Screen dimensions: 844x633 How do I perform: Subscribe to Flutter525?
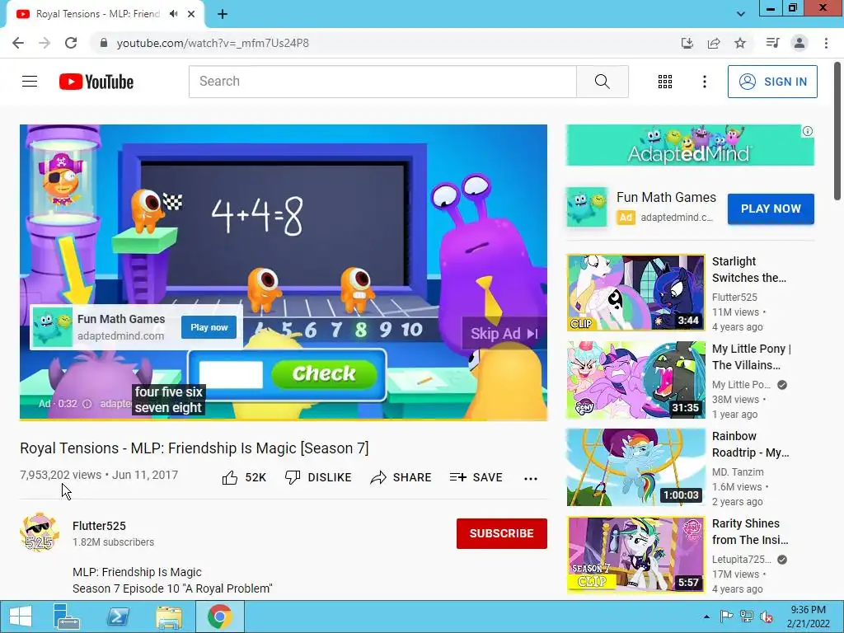(x=502, y=533)
